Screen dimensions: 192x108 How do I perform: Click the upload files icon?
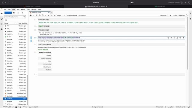pyautogui.click(x=18, y=13)
